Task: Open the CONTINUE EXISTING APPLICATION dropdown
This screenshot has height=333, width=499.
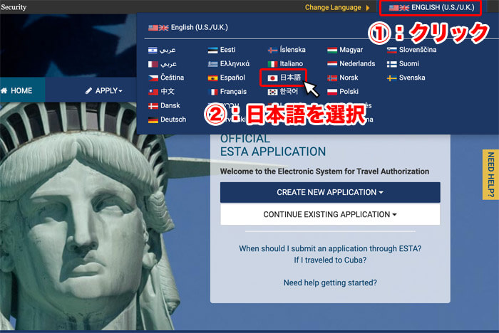Action: (330, 214)
